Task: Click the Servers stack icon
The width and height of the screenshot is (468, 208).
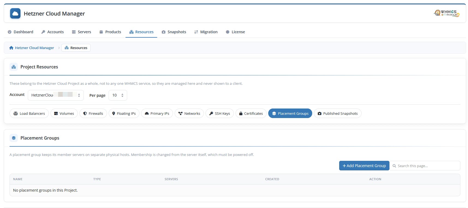Action: click(x=74, y=32)
